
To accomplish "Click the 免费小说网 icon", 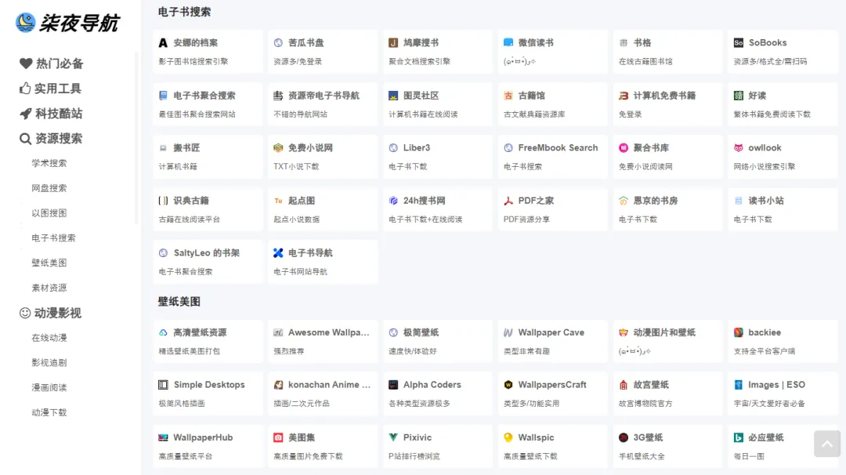I will tap(278, 148).
